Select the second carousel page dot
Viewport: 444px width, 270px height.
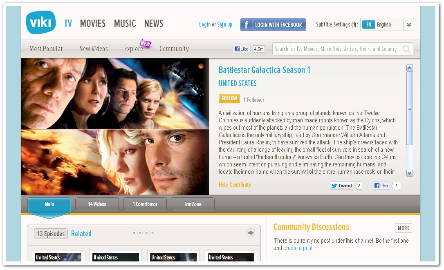pos(140,233)
